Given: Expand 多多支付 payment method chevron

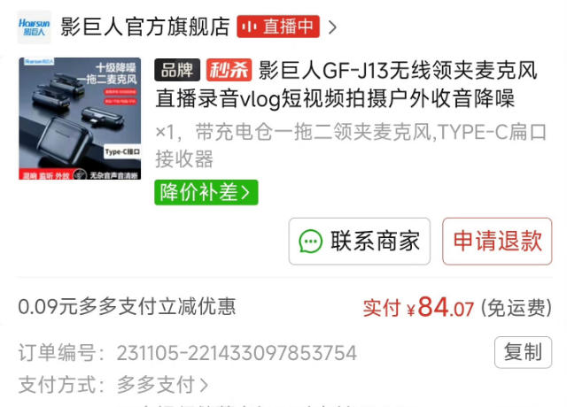Looking at the screenshot, I should [204, 385].
